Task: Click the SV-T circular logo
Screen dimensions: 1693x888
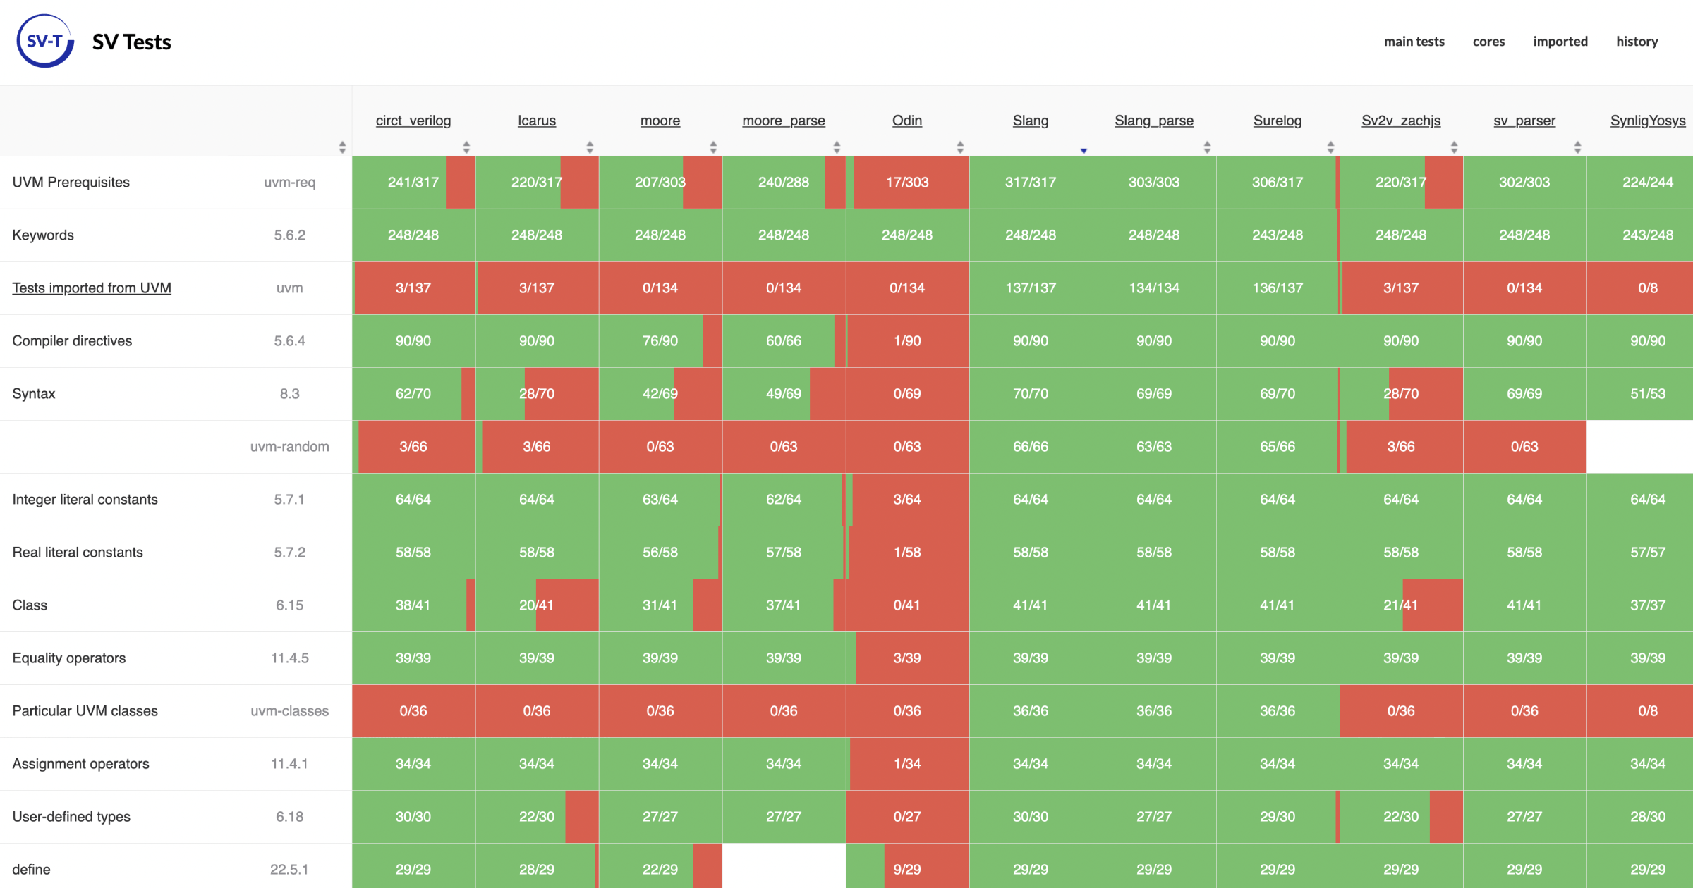Action: 45,42
